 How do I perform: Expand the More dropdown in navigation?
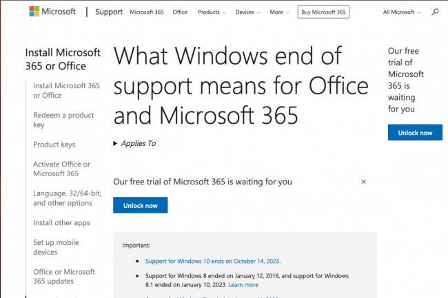pyautogui.click(x=279, y=12)
